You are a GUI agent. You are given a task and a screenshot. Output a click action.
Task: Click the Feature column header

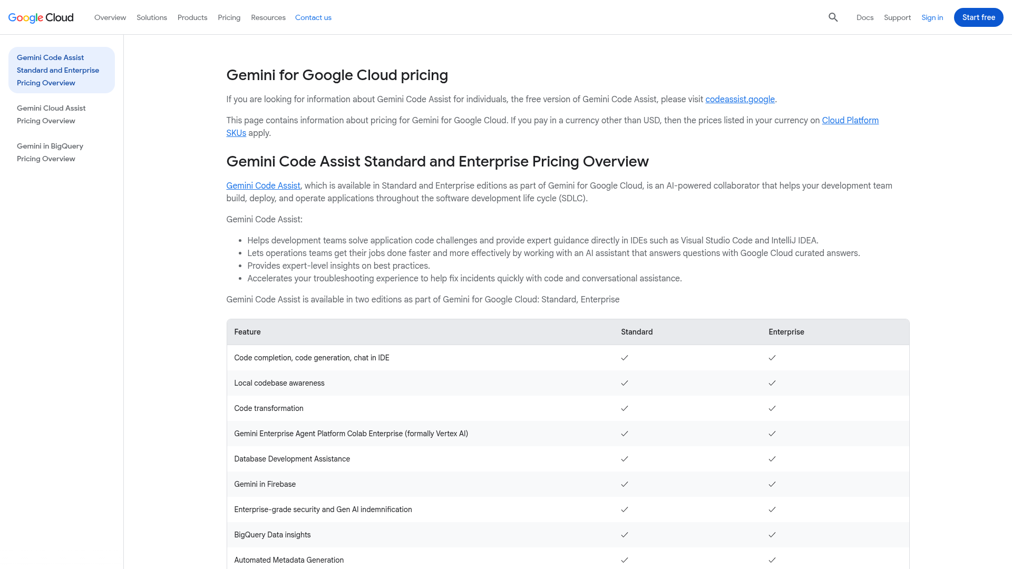point(247,332)
